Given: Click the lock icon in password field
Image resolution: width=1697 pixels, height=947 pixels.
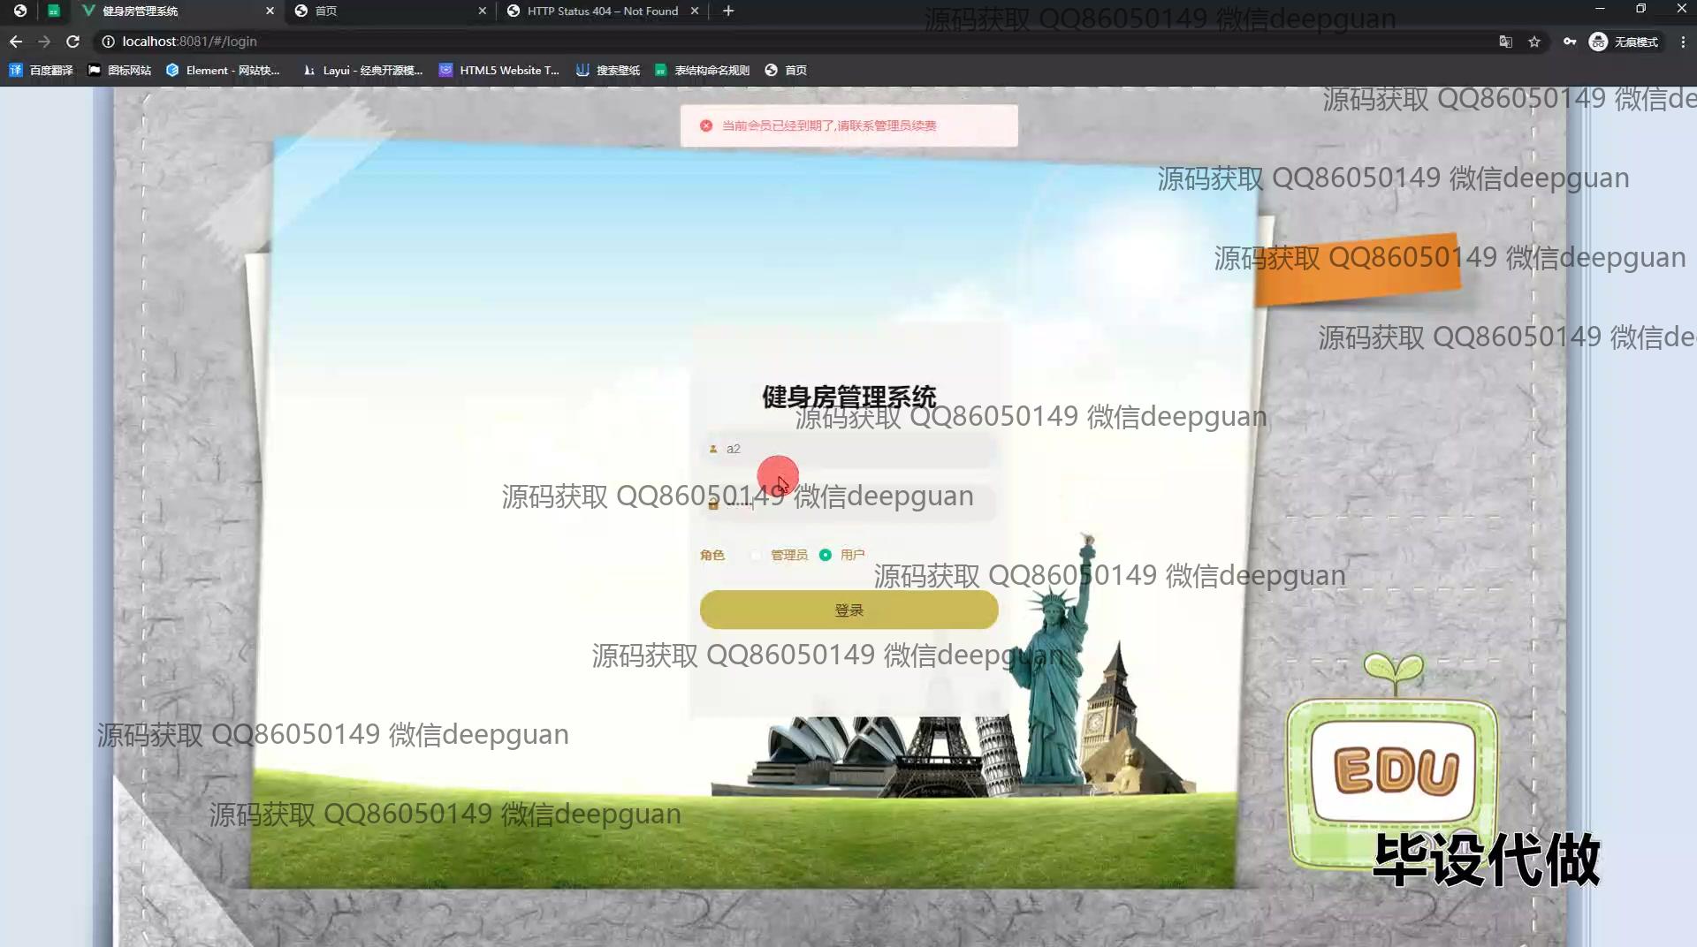Looking at the screenshot, I should 713,504.
